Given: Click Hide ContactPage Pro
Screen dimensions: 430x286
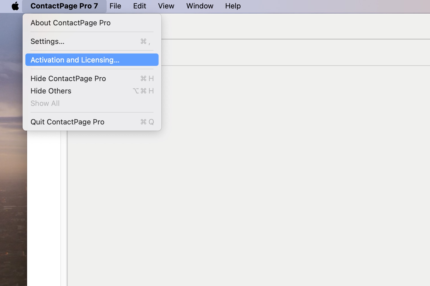Looking at the screenshot, I should coord(68,79).
